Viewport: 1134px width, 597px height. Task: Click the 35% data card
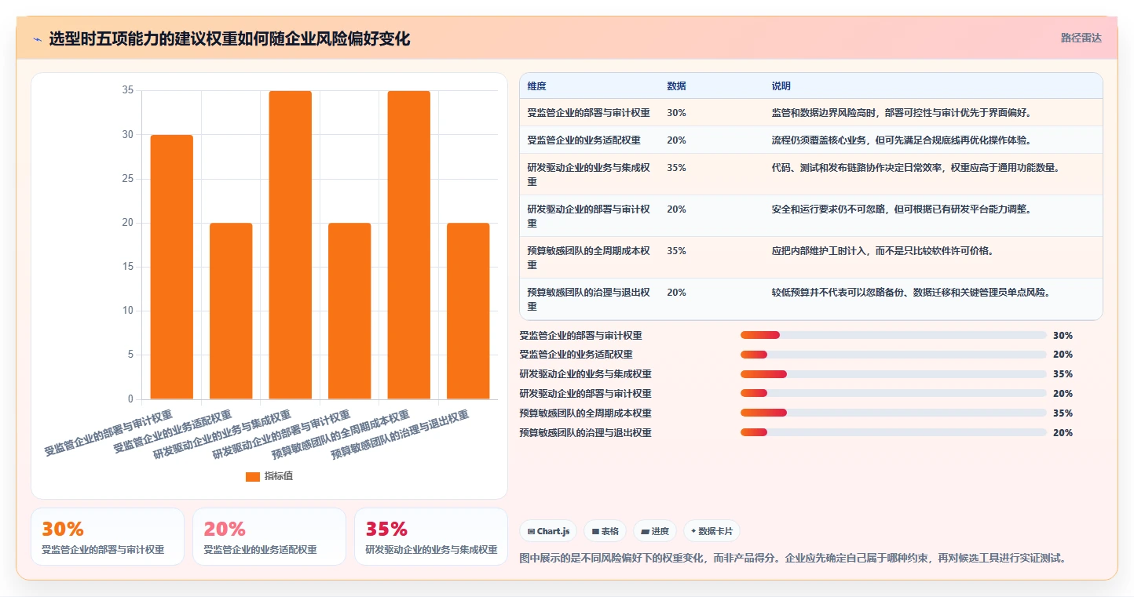(x=431, y=537)
